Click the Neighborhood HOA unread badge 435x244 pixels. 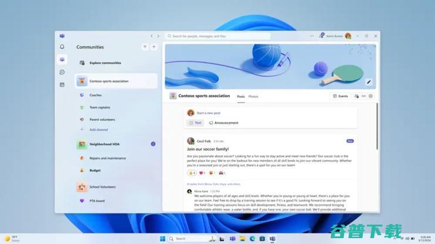click(153, 144)
